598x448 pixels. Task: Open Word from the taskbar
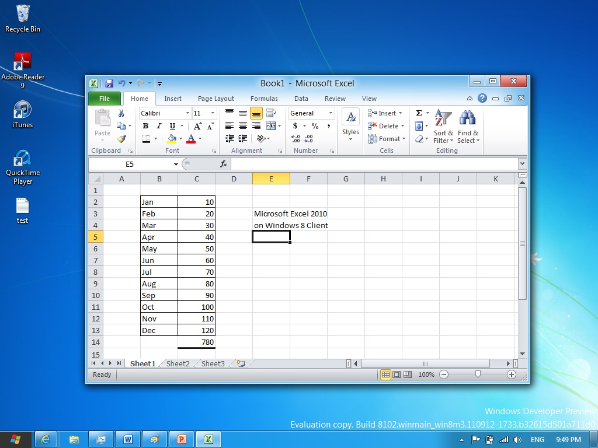[x=128, y=440]
